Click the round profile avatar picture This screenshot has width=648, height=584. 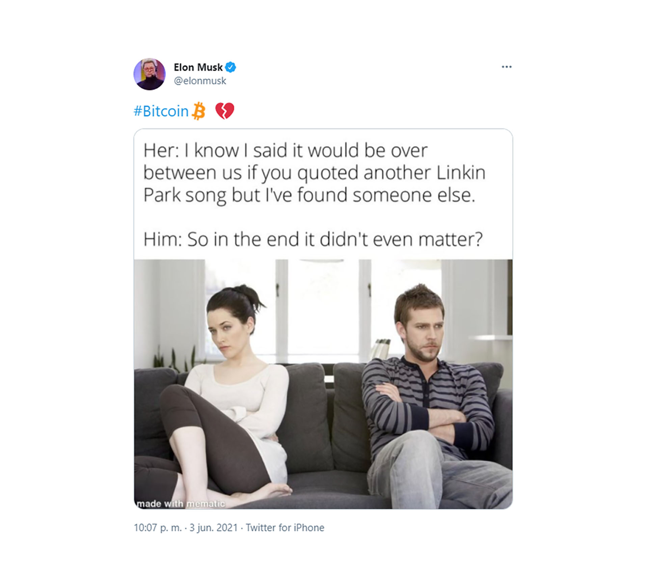(x=150, y=74)
